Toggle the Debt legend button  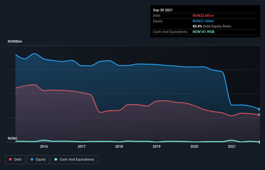[15, 160]
